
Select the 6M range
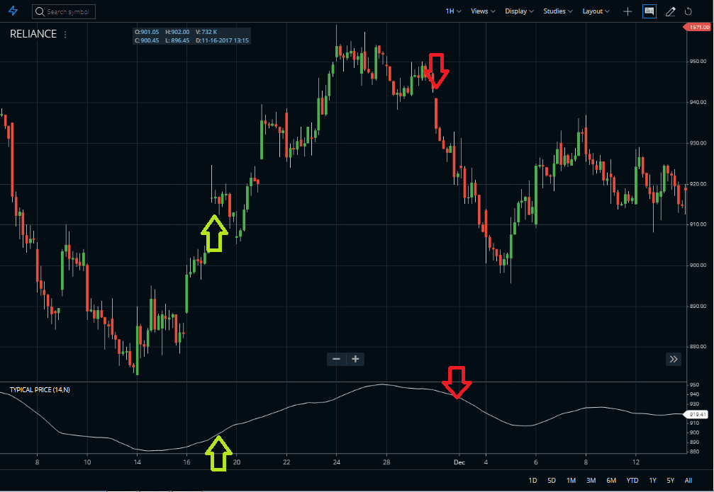(611, 480)
